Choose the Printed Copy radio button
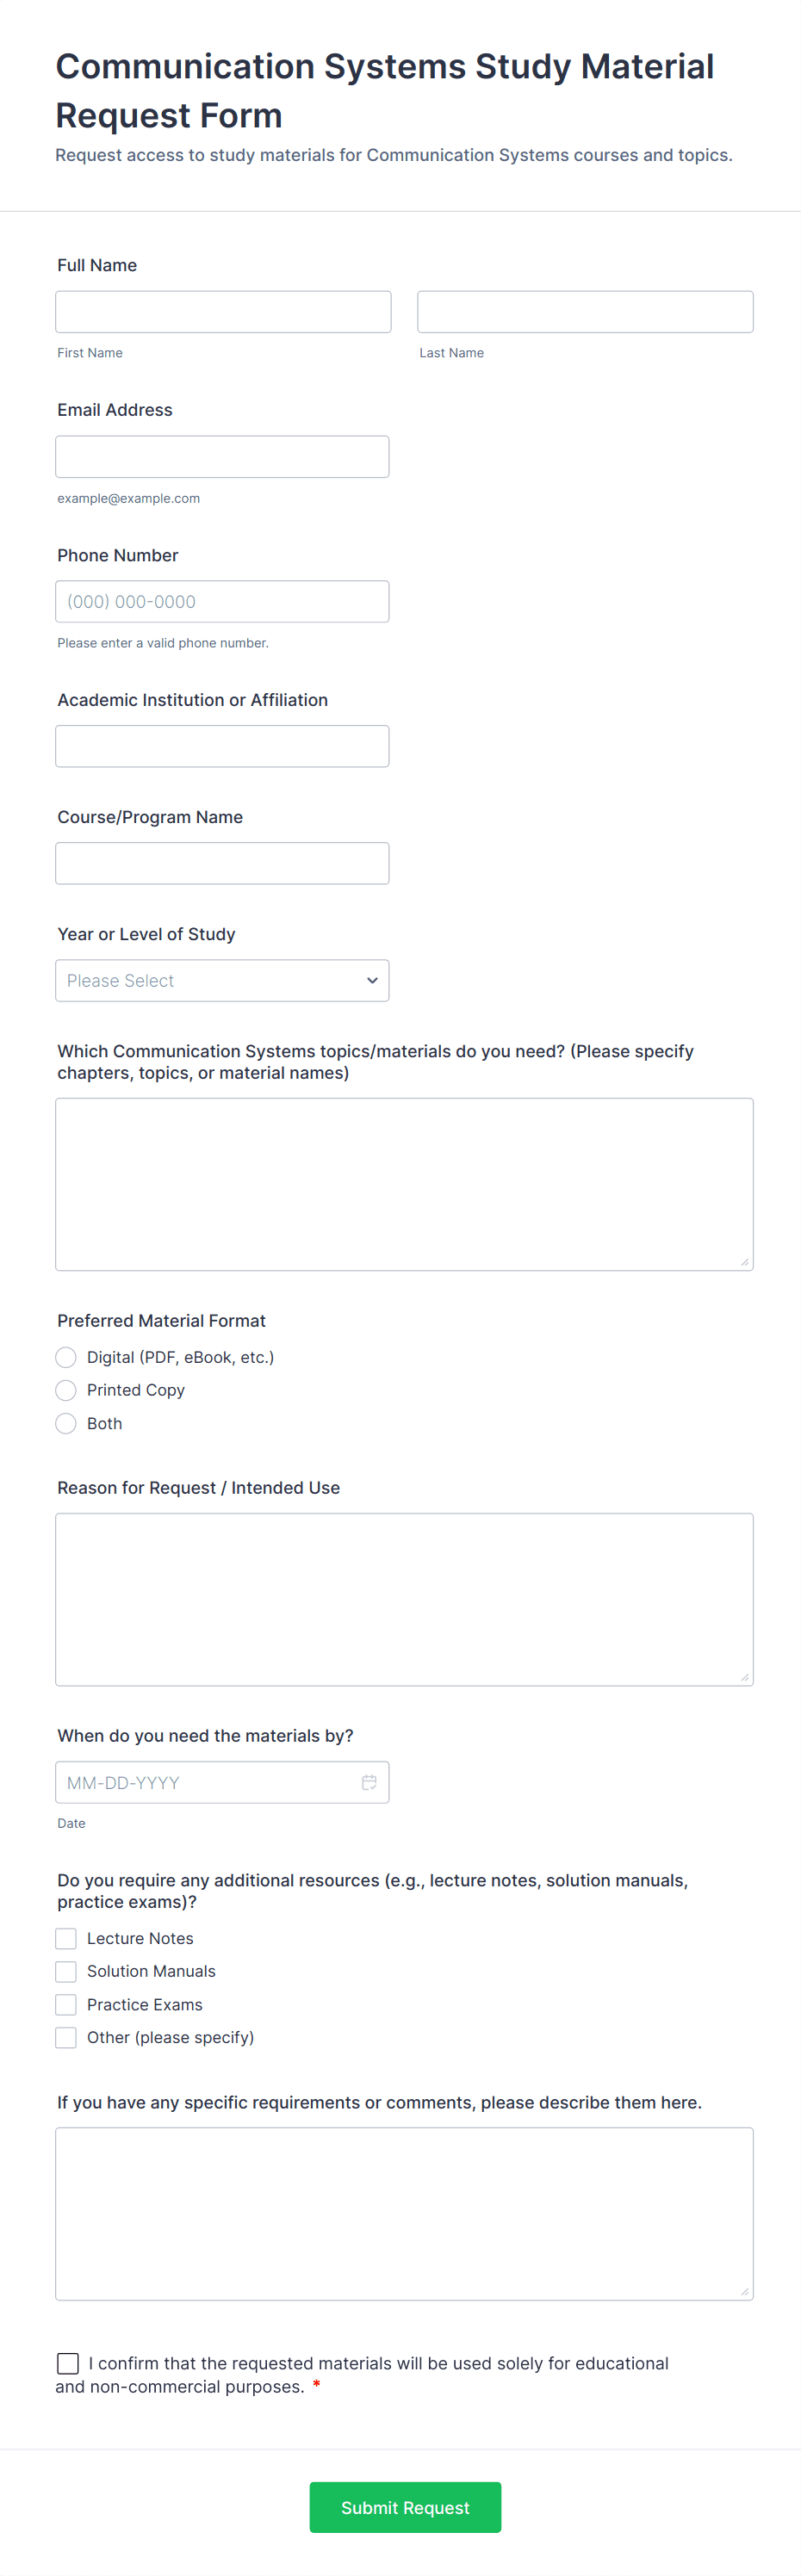The image size is (801, 2576). [66, 1390]
